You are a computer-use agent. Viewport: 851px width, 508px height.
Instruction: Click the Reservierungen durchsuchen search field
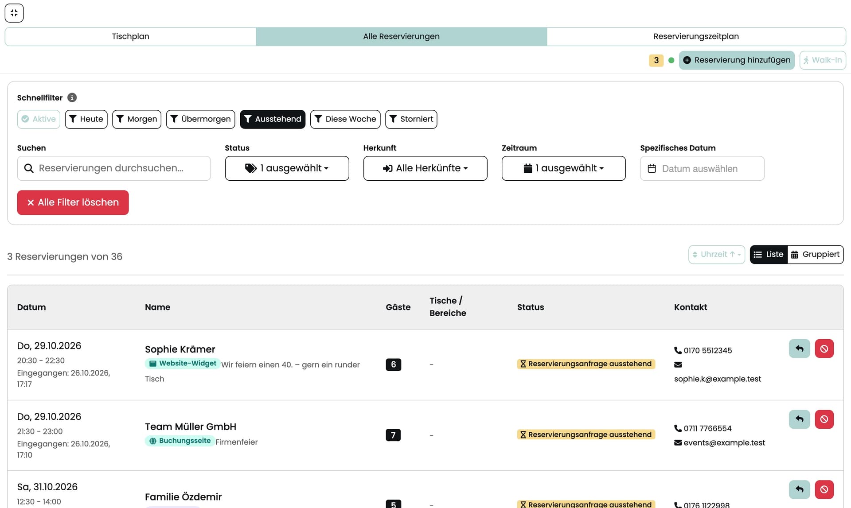(x=114, y=168)
